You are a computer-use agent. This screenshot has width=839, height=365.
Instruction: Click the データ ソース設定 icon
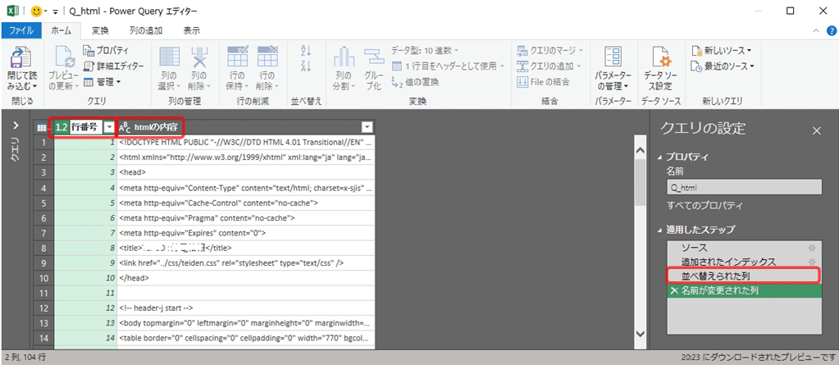click(x=660, y=57)
